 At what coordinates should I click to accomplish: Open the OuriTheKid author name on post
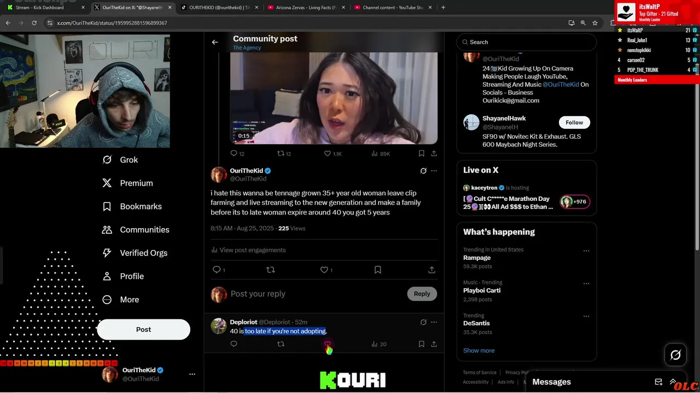tap(246, 171)
